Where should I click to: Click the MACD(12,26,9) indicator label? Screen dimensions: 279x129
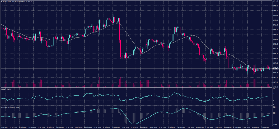(x=5, y=107)
